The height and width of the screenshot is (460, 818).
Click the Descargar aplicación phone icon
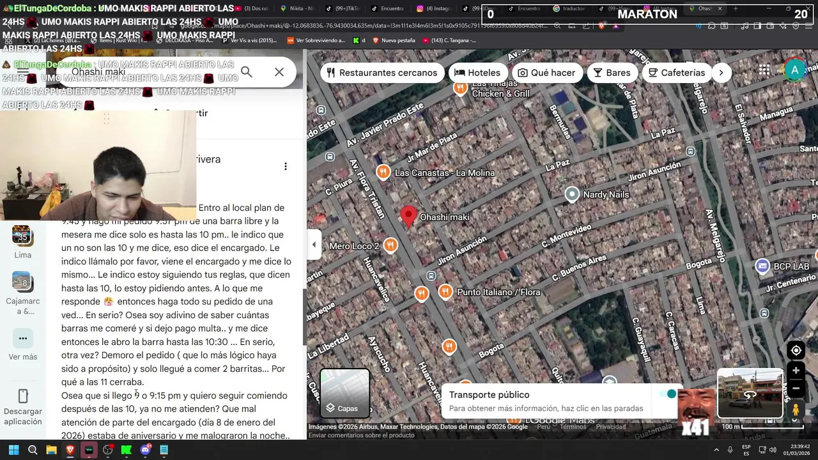pos(23,396)
